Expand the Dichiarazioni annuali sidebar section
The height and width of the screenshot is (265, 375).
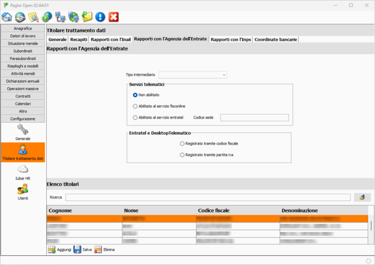click(x=23, y=81)
